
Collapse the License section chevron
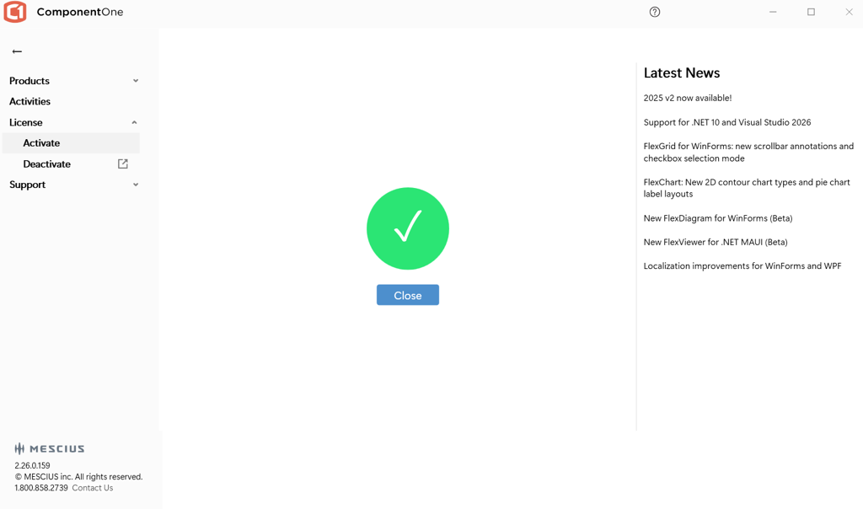(x=135, y=122)
